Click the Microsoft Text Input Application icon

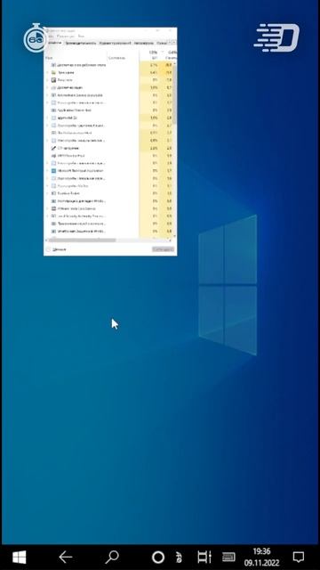[53, 170]
